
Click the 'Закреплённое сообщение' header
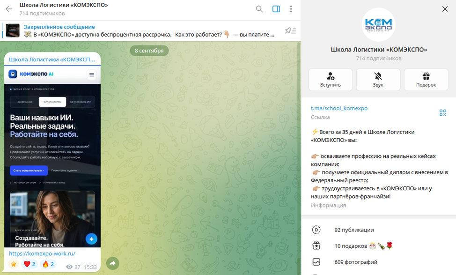[x=59, y=27]
